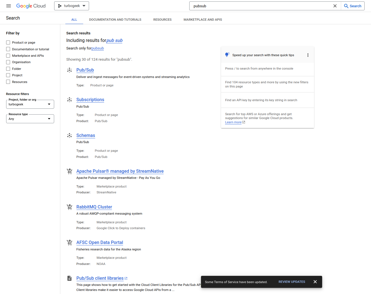
Task: Switch to Documentation and Tutorials tab
Action: 115,20
